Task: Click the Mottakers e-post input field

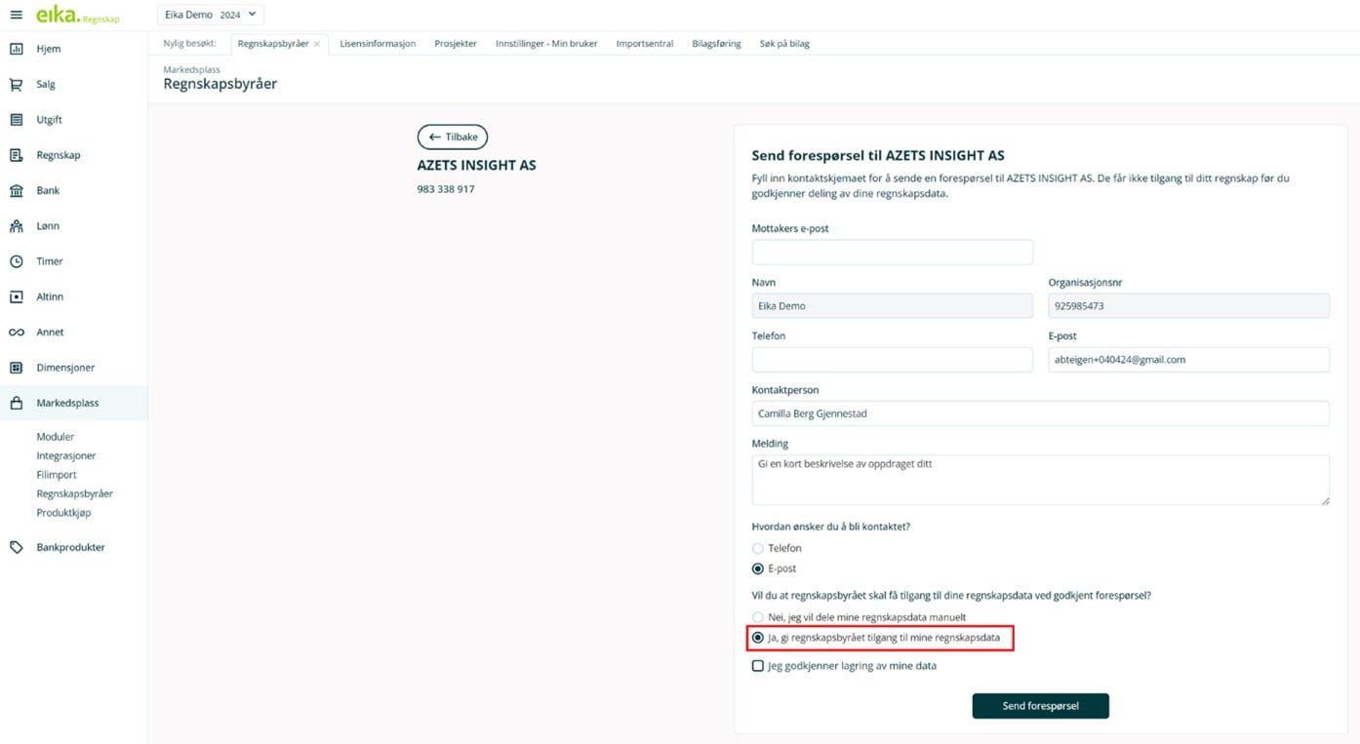Action: coord(892,253)
